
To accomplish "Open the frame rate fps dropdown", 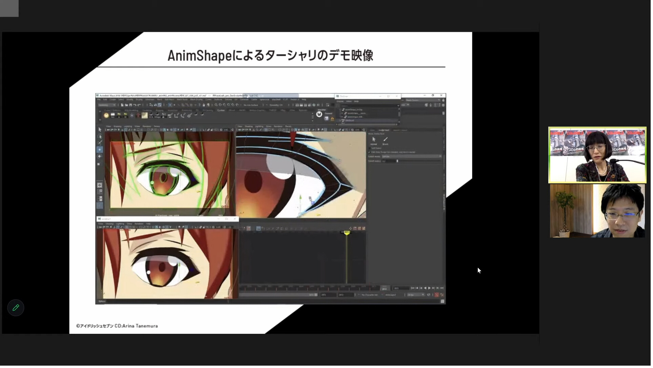I will click(x=415, y=295).
